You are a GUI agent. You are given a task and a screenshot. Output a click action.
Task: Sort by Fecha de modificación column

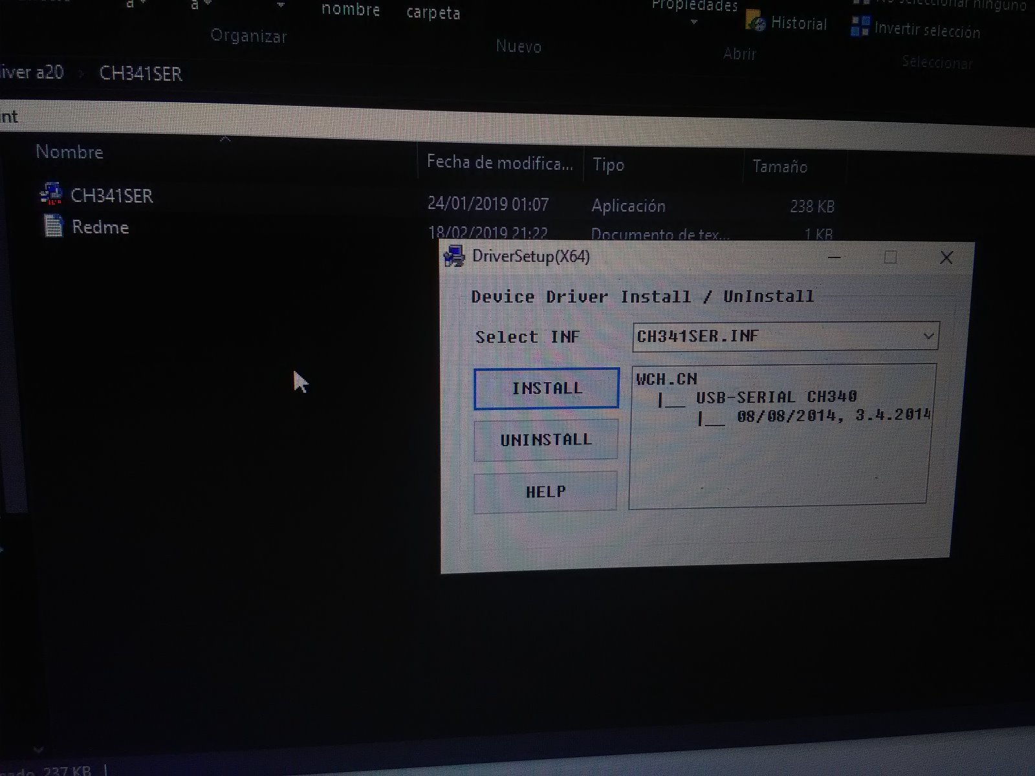click(499, 163)
